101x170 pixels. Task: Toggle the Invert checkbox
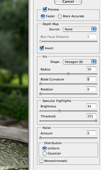pyautogui.click(x=42, y=48)
